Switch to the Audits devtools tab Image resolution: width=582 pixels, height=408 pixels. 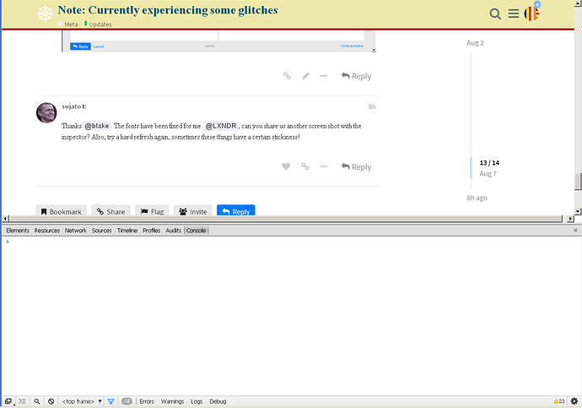click(x=174, y=231)
